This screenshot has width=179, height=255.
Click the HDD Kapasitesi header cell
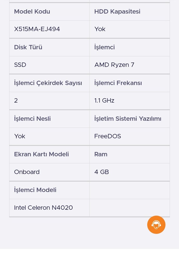click(118, 11)
